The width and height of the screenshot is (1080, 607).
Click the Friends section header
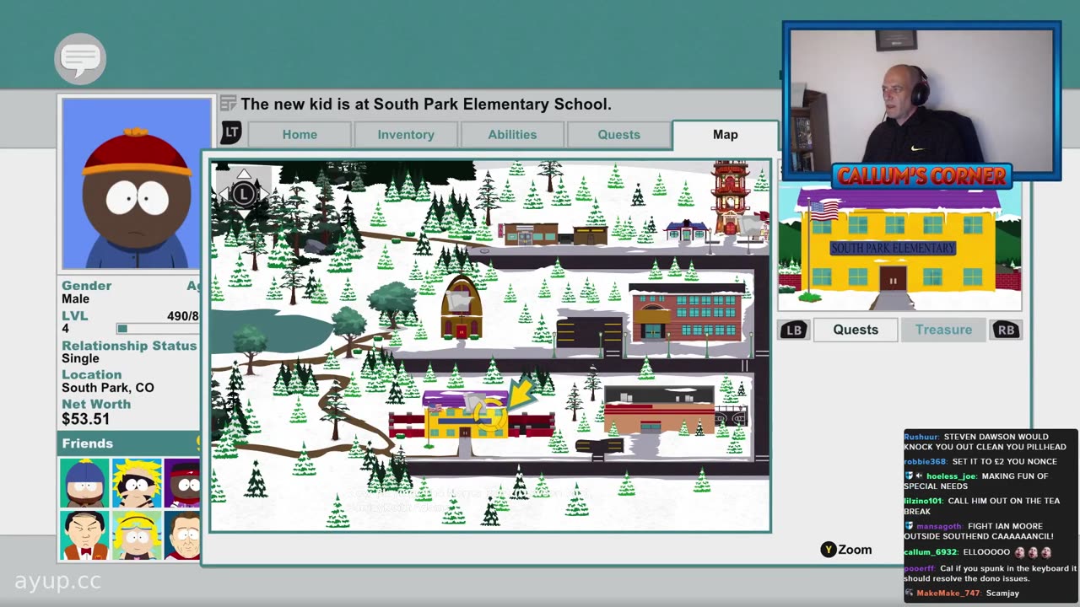point(129,443)
